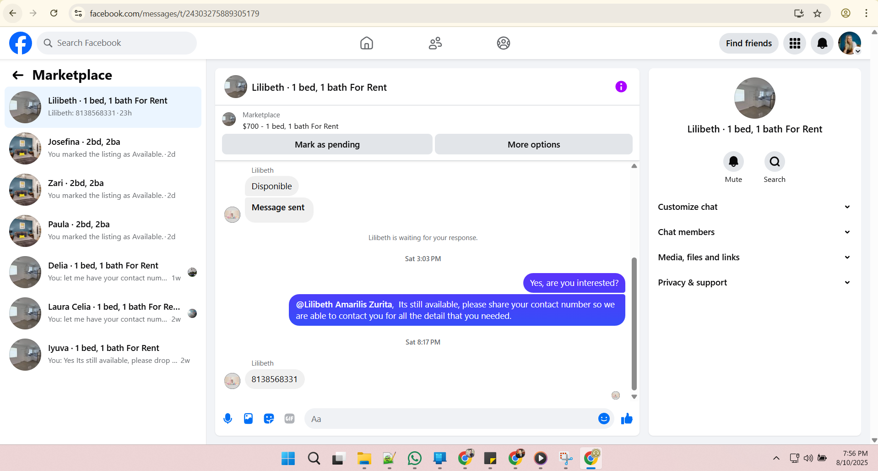Open WhatsApp from the taskbar
The image size is (878, 471).
click(x=415, y=458)
